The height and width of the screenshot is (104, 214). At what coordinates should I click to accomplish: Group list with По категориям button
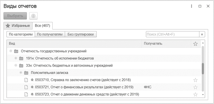click(x=21, y=34)
